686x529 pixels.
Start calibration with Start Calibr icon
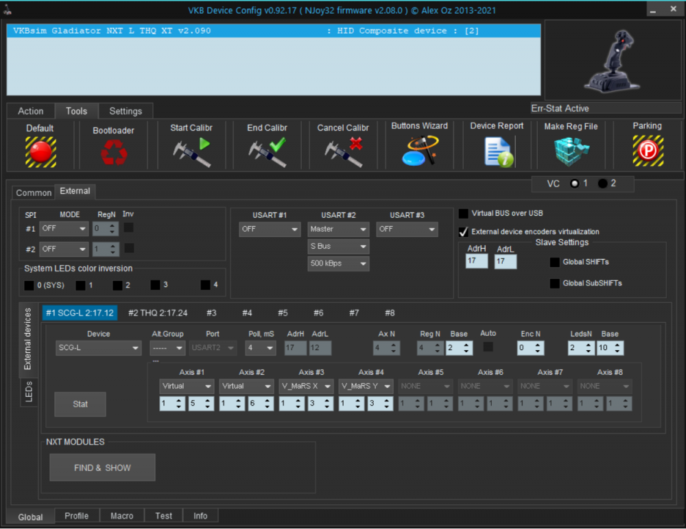191,152
